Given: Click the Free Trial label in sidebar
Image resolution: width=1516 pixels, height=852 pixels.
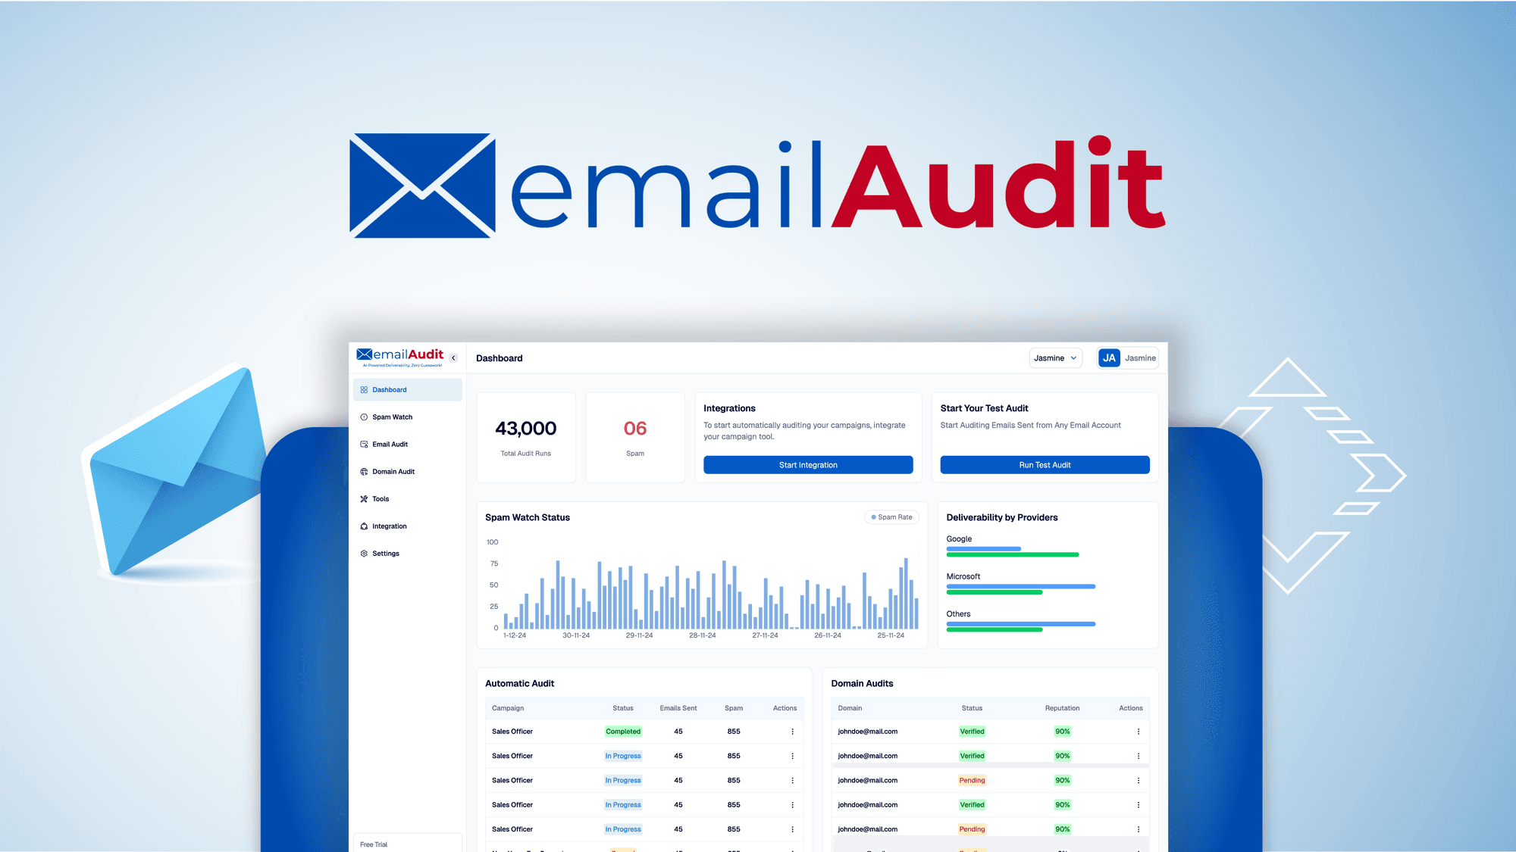Looking at the screenshot, I should [x=374, y=844].
